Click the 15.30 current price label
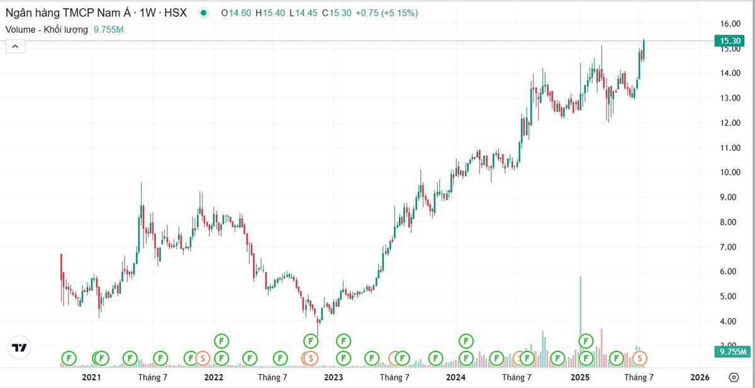 click(730, 41)
